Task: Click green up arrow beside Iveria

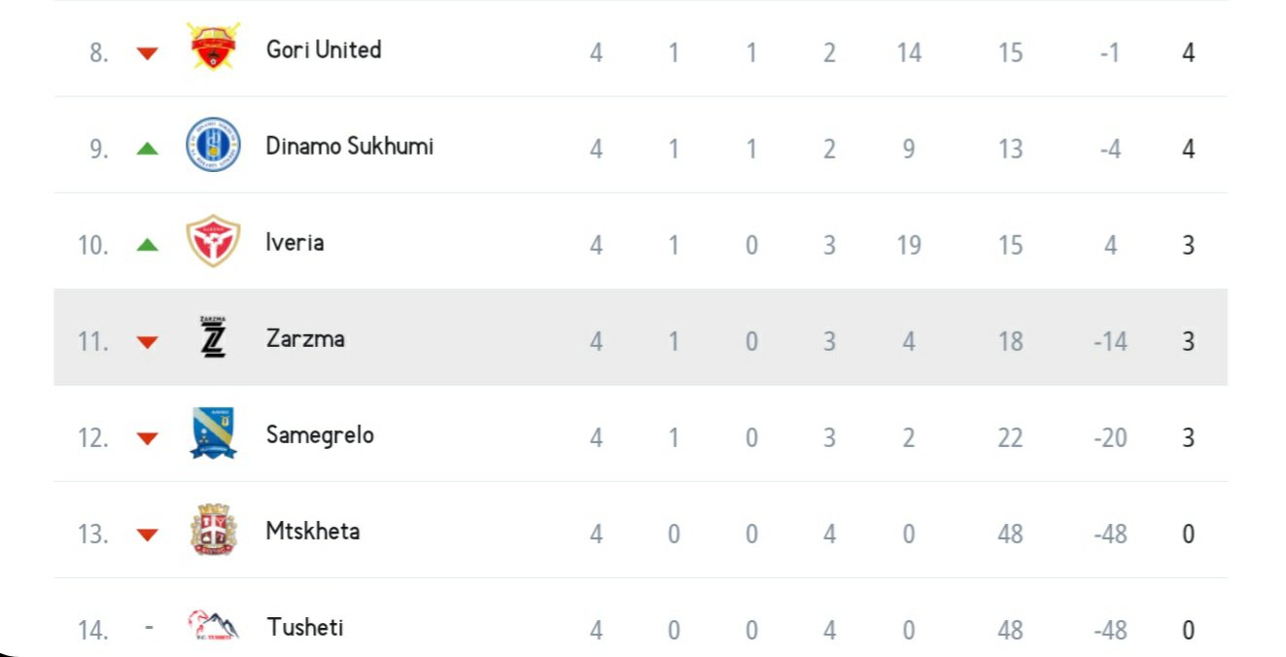Action: (x=147, y=245)
